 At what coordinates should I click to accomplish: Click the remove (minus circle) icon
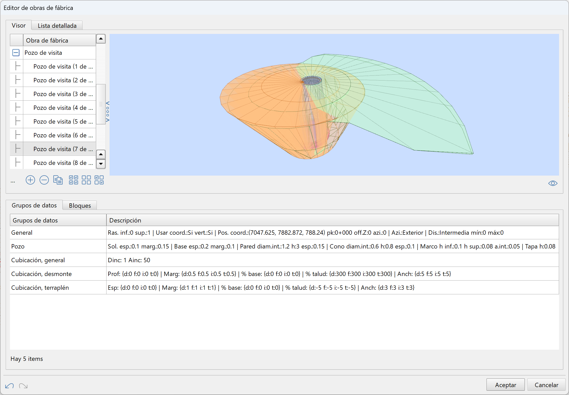tap(44, 180)
